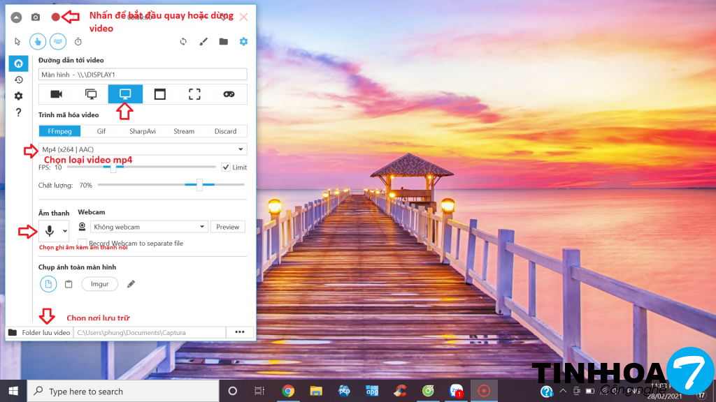The image size is (716, 402).
Task: Open Google Chrome from the taskbar
Action: (x=288, y=391)
